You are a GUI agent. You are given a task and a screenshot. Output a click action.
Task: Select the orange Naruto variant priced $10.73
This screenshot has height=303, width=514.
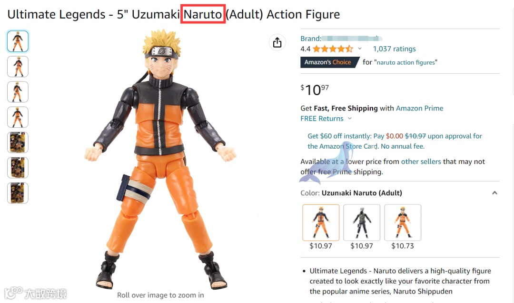tap(403, 222)
